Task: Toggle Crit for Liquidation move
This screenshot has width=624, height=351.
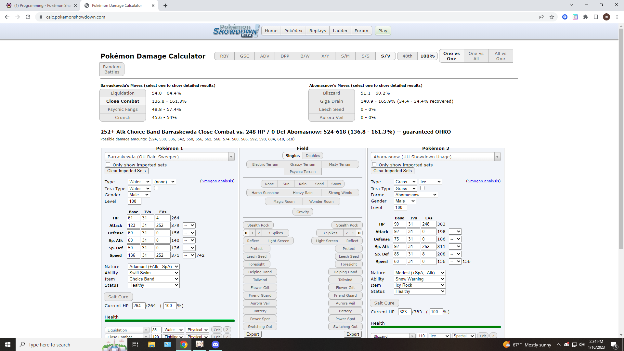Action: 217,330
